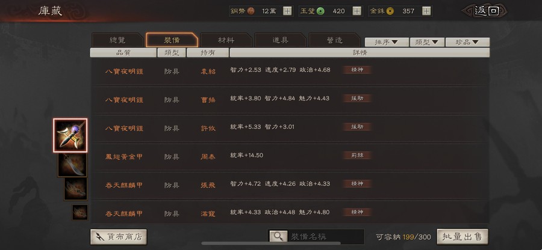Open the 珍品 rarity dropdown
This screenshot has width=542, height=250.
[x=467, y=42]
